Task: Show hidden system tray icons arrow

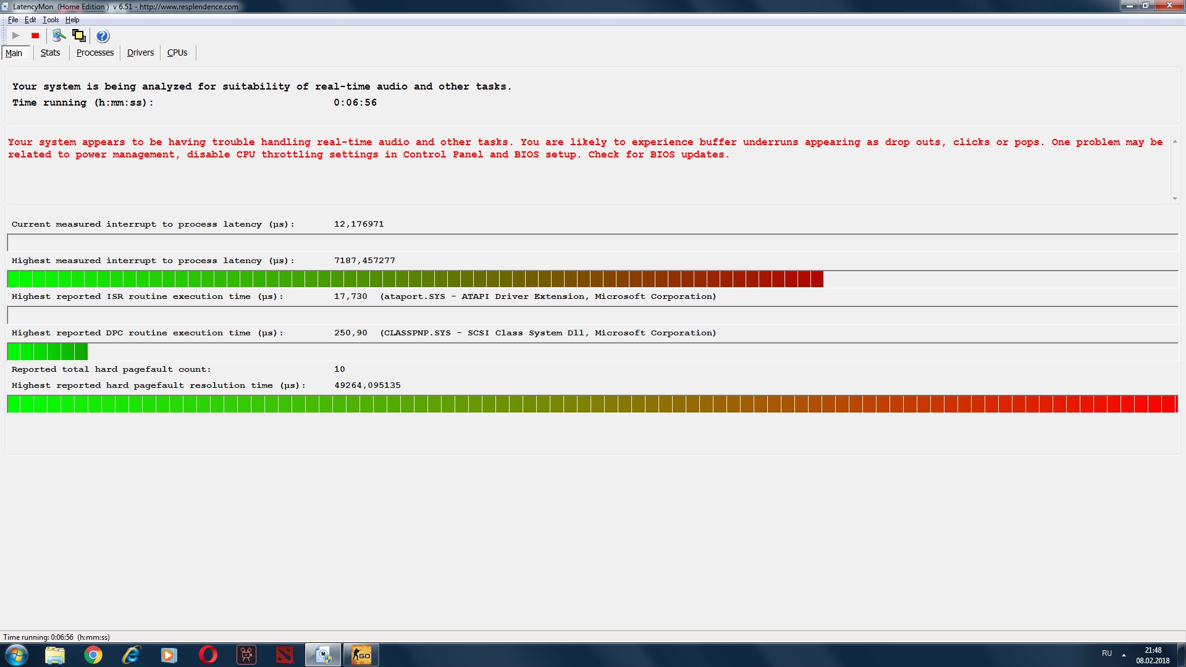Action: 1124,655
